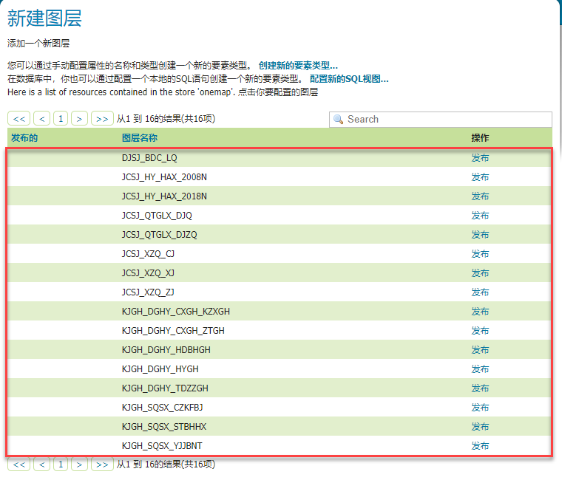Click the magnifier icon in the search box
The image size is (562, 480).
coord(339,120)
